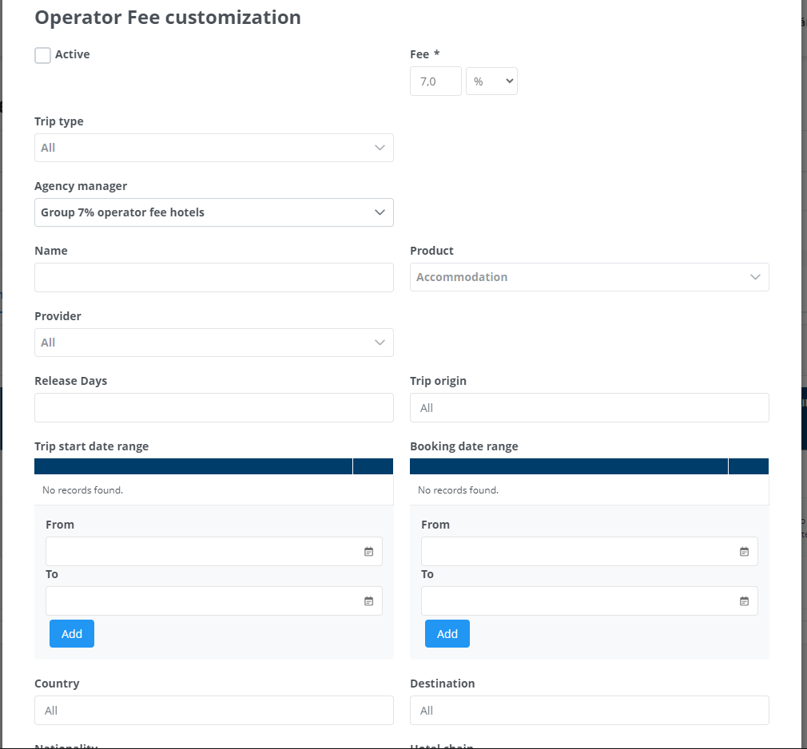This screenshot has width=807, height=749.
Task: Click the Booking date To field
Action: click(575, 601)
